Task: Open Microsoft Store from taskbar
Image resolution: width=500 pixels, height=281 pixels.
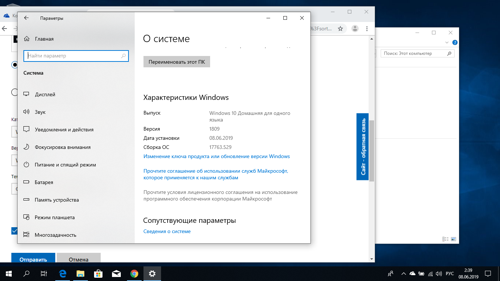Action: (98, 273)
